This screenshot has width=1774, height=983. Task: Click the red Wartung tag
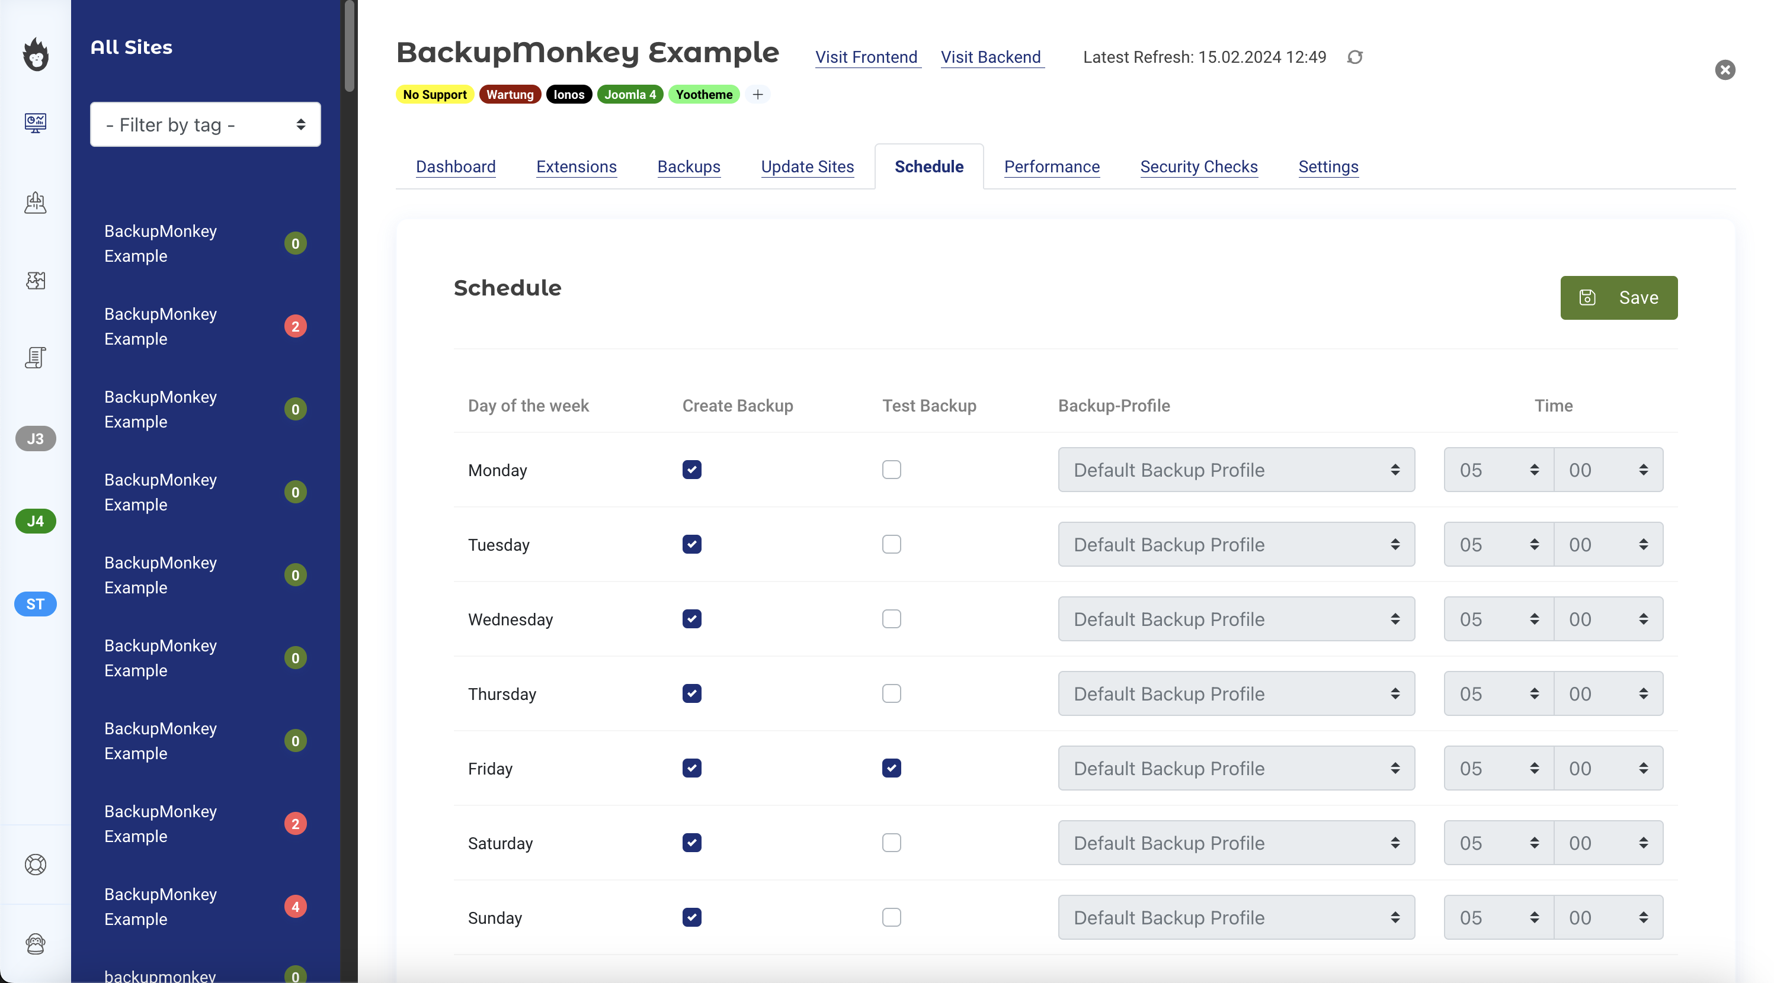coord(510,94)
